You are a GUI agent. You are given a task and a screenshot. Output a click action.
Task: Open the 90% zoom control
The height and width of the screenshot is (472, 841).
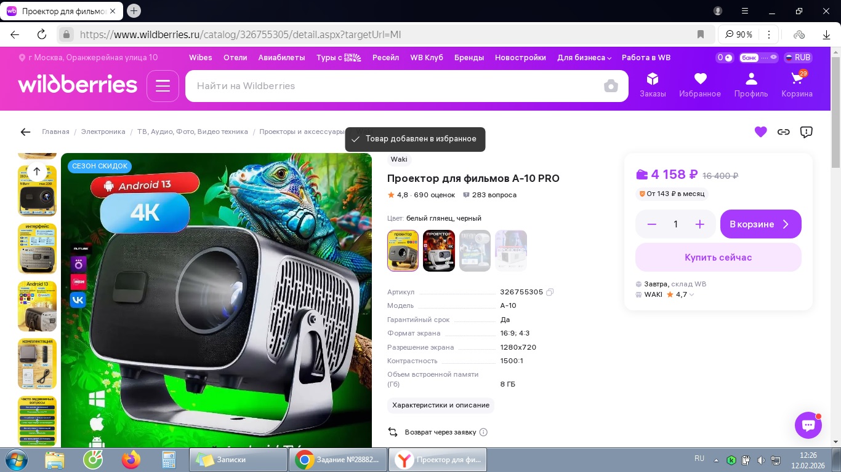(x=739, y=34)
